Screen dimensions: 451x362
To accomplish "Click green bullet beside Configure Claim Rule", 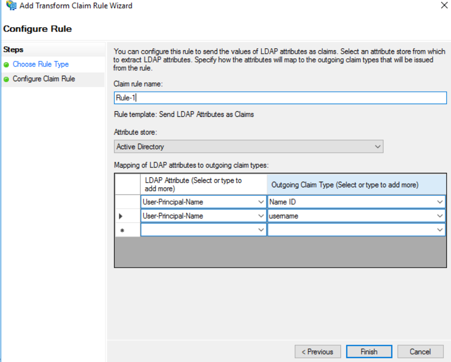I will point(6,79).
